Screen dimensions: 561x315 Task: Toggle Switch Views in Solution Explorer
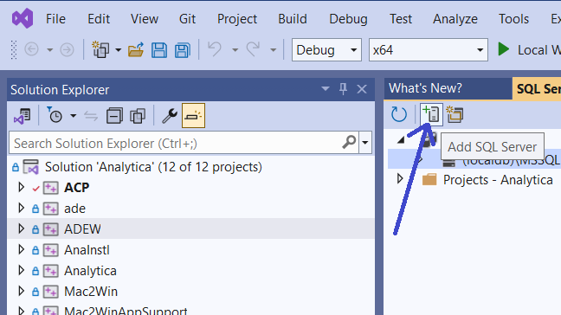pyautogui.click(x=23, y=116)
